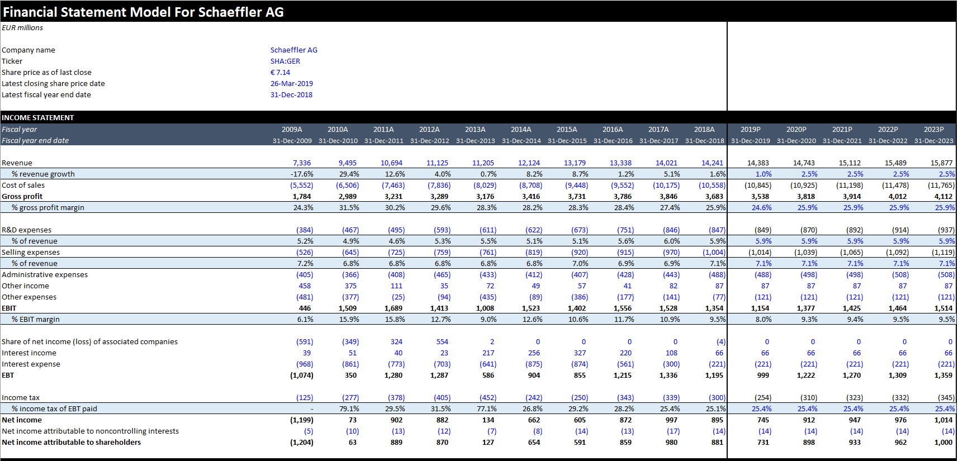
Task: Click 2012A associated companies value 554
Action: pos(442,342)
